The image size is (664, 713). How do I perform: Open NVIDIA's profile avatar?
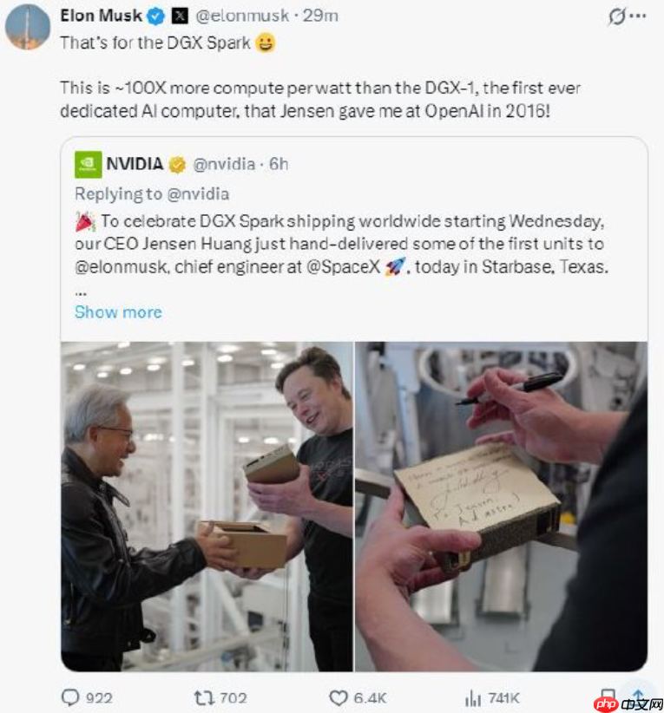[90, 163]
